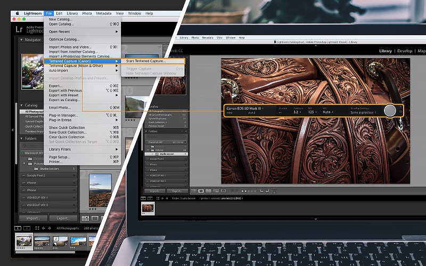Click the filmstrip horizontal scrollbar

click(x=45, y=252)
